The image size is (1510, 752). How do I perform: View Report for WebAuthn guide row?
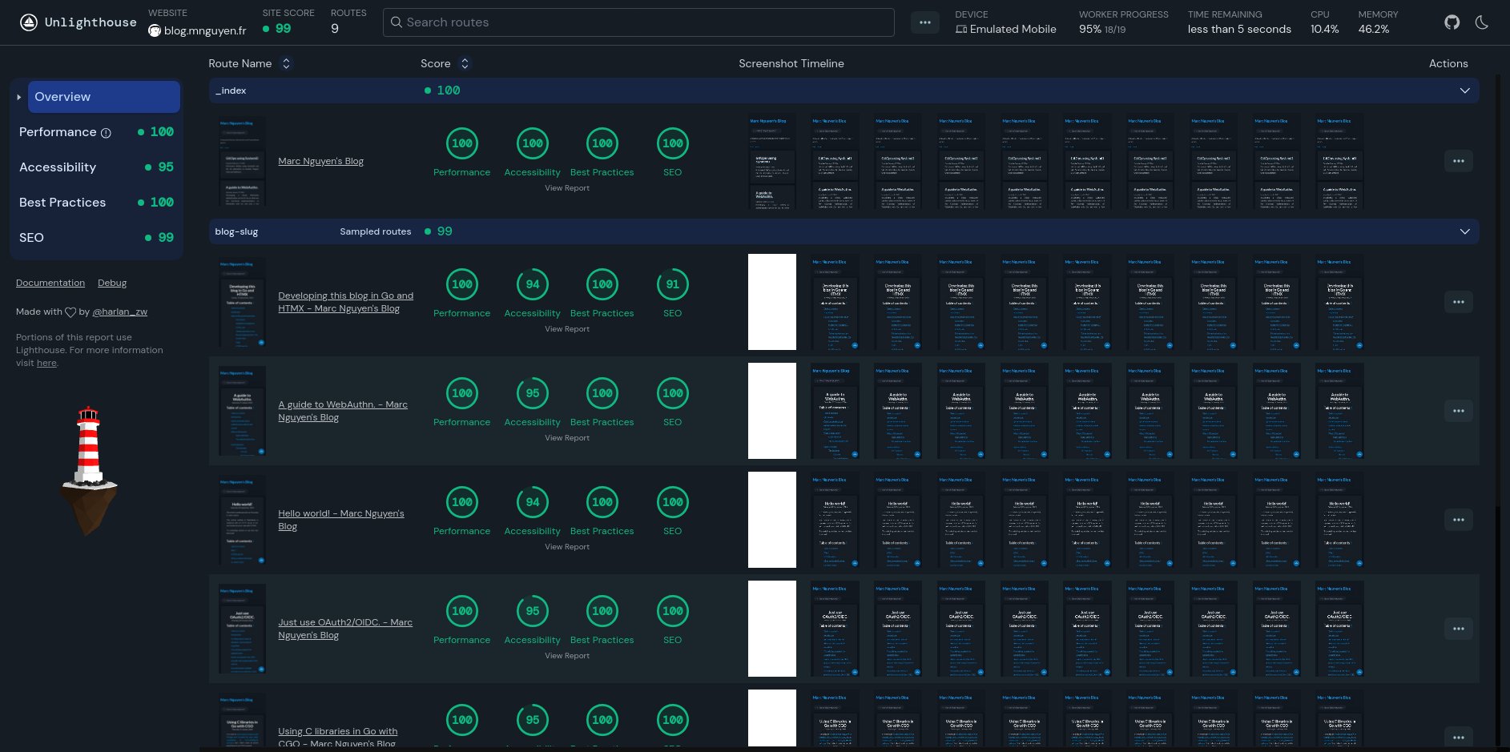coord(567,438)
